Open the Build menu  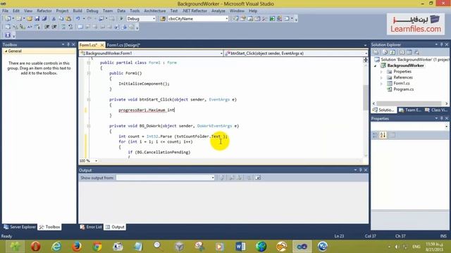(78, 11)
